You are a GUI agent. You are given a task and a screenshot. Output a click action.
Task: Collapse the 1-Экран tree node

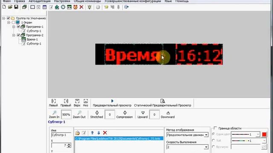coord(9,23)
